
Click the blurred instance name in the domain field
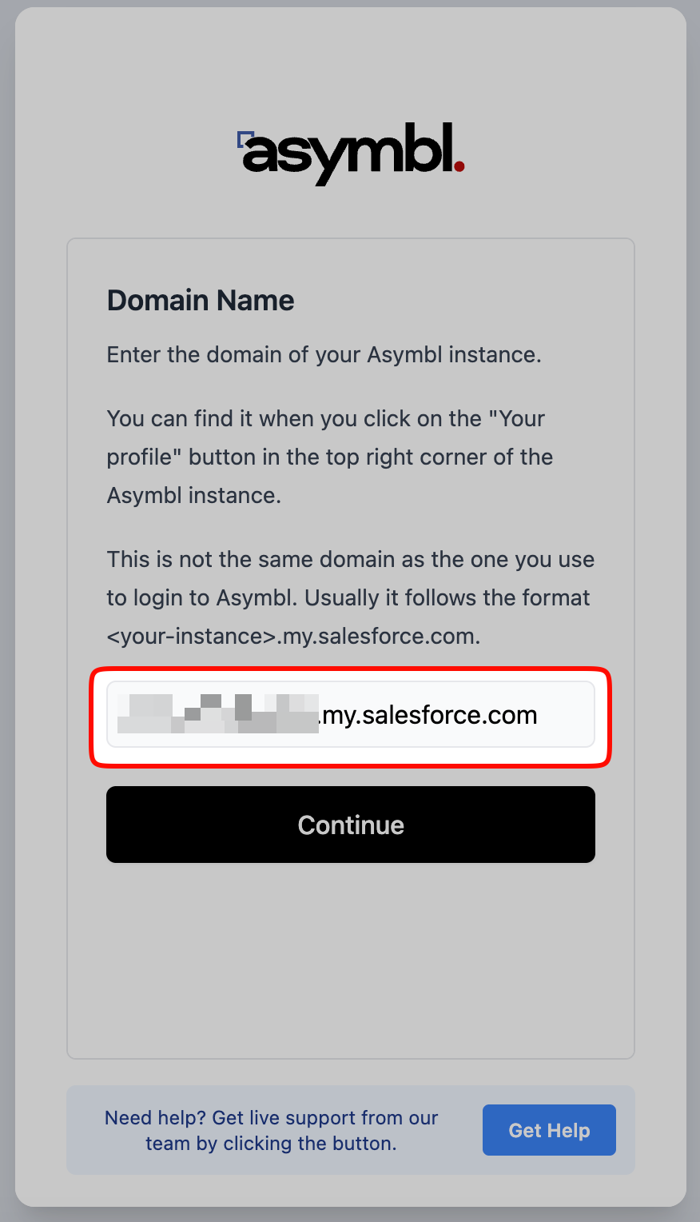coord(217,714)
